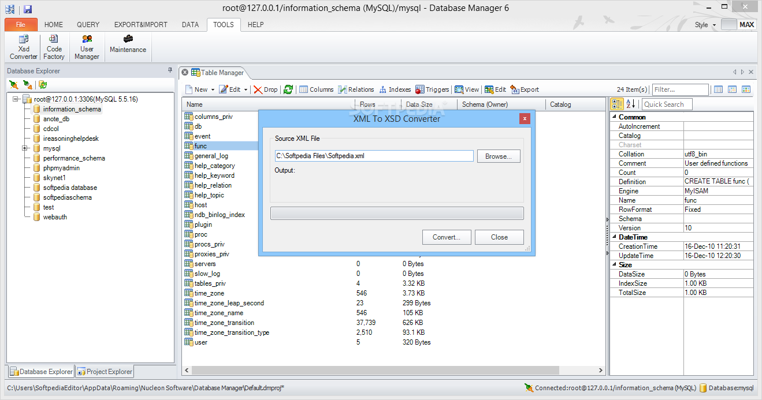Open table Relations

[x=356, y=89]
